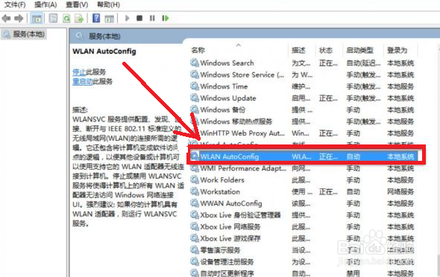This screenshot has height=277, width=440.
Task: Select the 零售演示服务 service name
Action: click(220, 250)
